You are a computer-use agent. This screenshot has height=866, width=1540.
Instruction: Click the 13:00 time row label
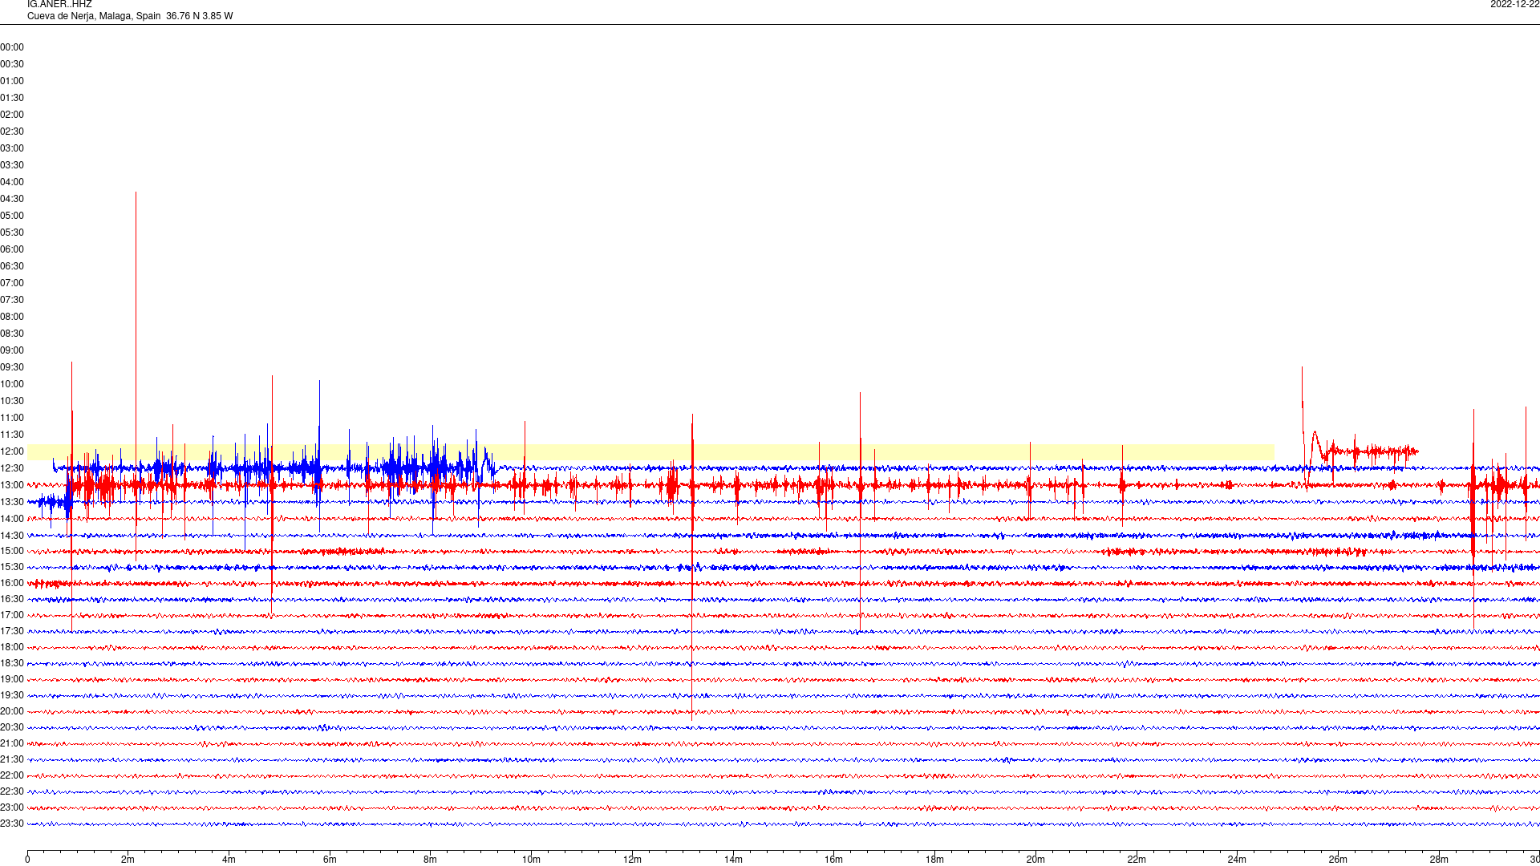pos(12,485)
